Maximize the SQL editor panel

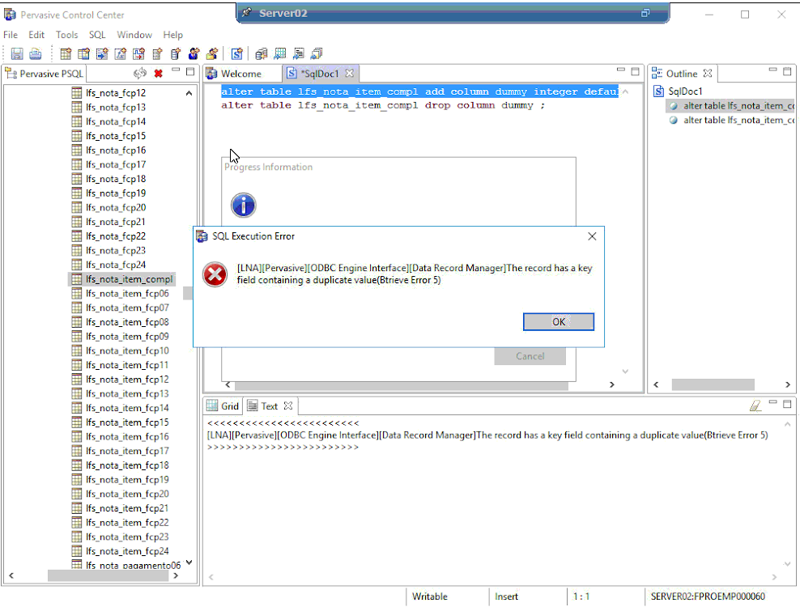[635, 71]
